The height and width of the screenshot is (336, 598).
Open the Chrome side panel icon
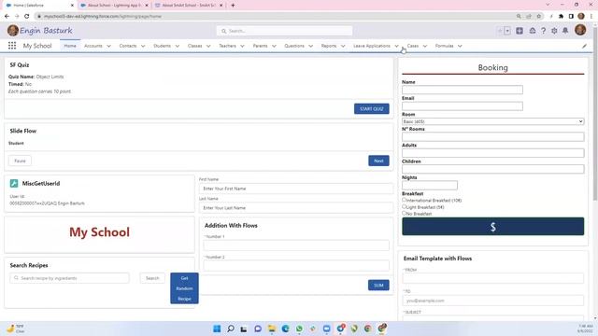[571, 17]
